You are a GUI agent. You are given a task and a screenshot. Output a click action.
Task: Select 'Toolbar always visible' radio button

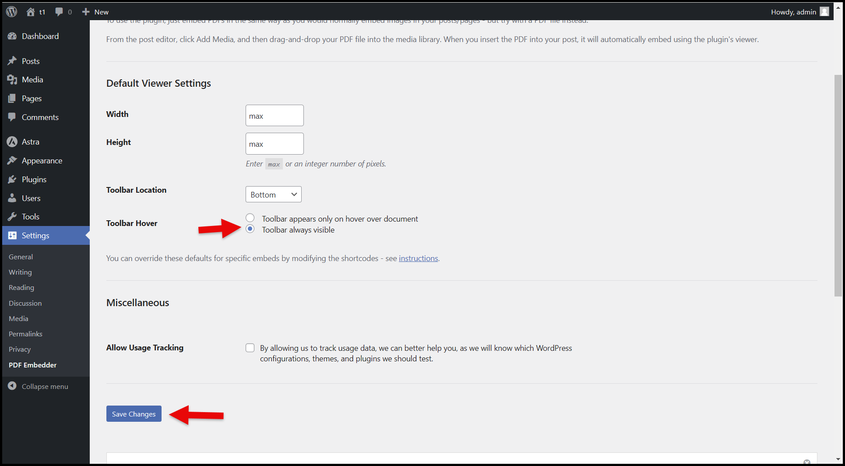(250, 229)
